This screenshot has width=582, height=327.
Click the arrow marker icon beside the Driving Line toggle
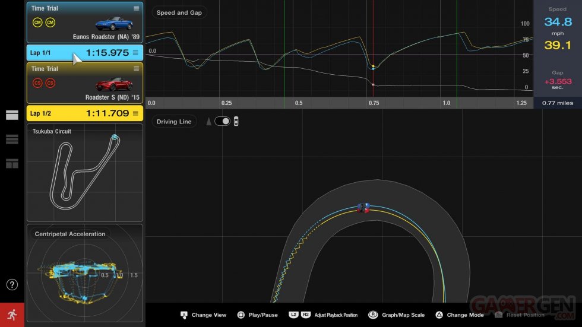[x=208, y=121]
